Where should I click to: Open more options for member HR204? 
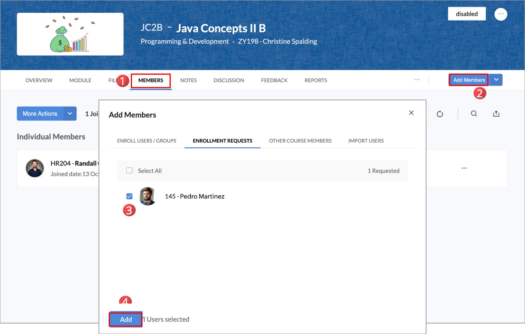pyautogui.click(x=464, y=168)
